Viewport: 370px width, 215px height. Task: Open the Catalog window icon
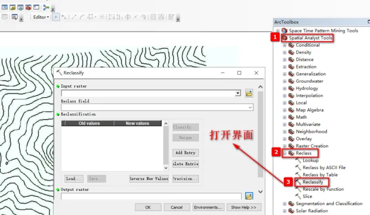point(12,7)
